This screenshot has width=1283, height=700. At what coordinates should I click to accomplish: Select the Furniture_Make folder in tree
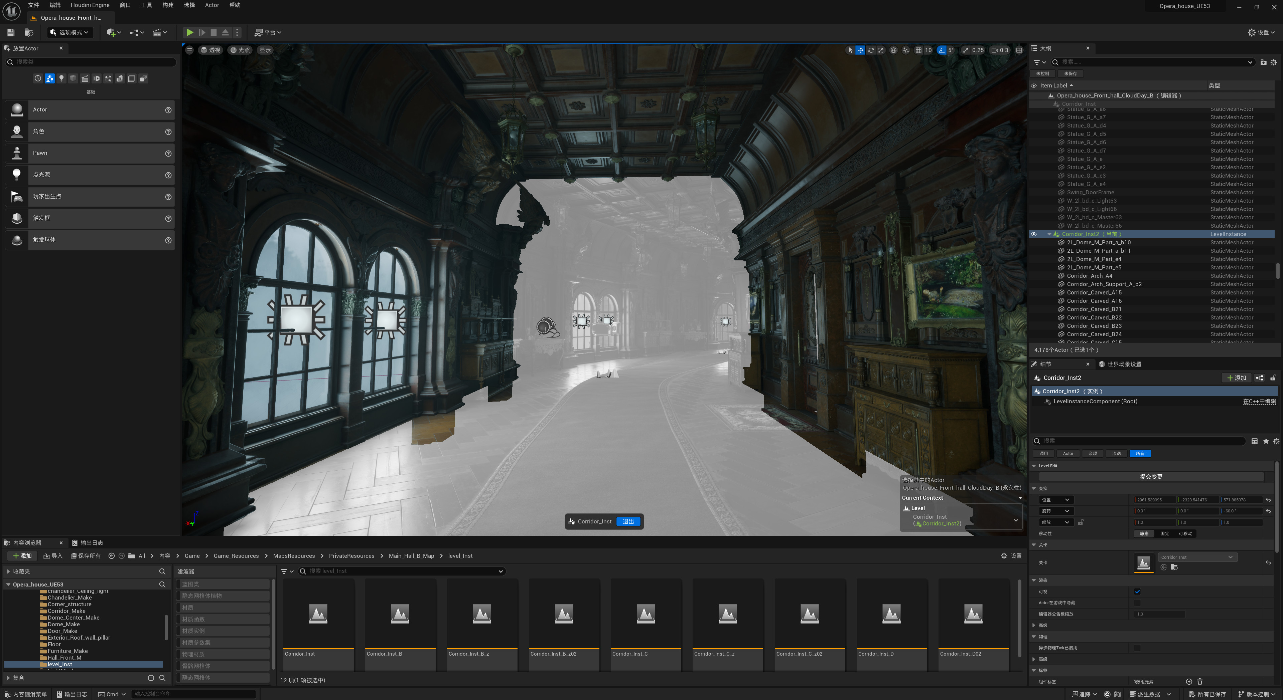point(67,651)
